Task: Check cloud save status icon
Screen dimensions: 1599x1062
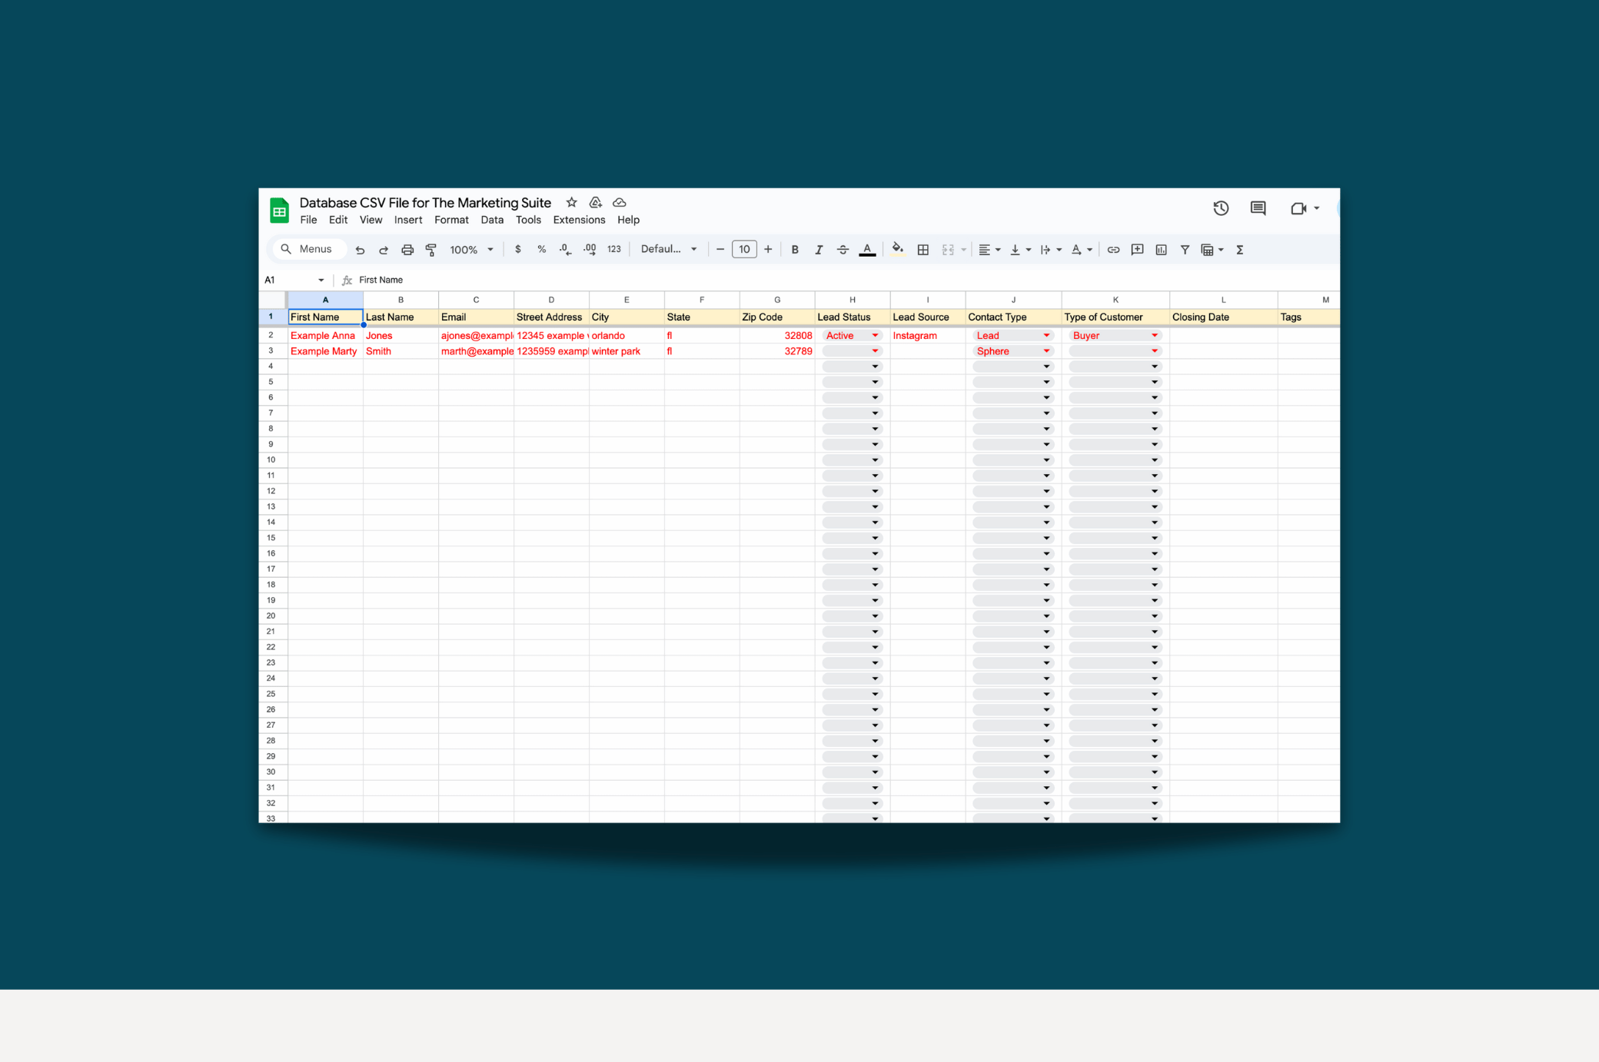Action: (x=620, y=203)
